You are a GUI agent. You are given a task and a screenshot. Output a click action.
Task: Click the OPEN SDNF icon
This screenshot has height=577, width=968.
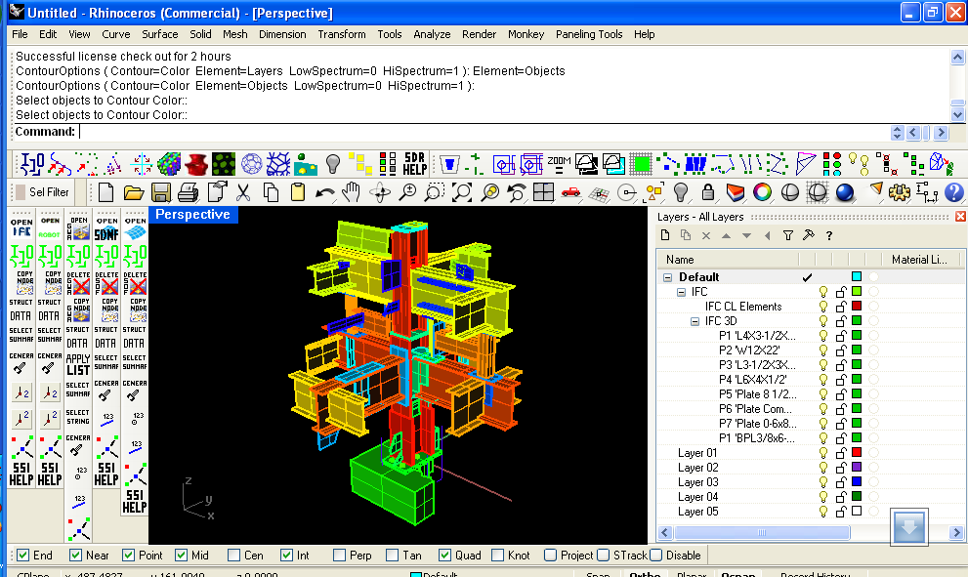pos(106,227)
